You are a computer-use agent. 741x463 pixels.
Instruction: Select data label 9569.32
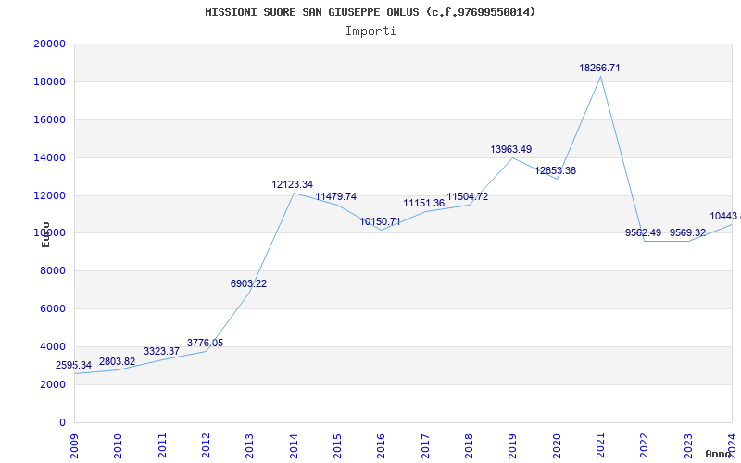click(x=687, y=232)
